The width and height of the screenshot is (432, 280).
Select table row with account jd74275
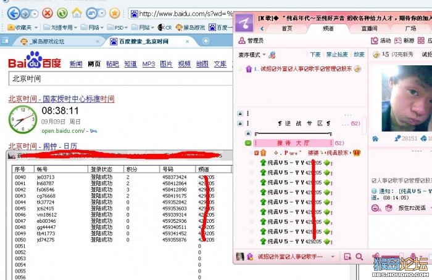click(x=121, y=240)
